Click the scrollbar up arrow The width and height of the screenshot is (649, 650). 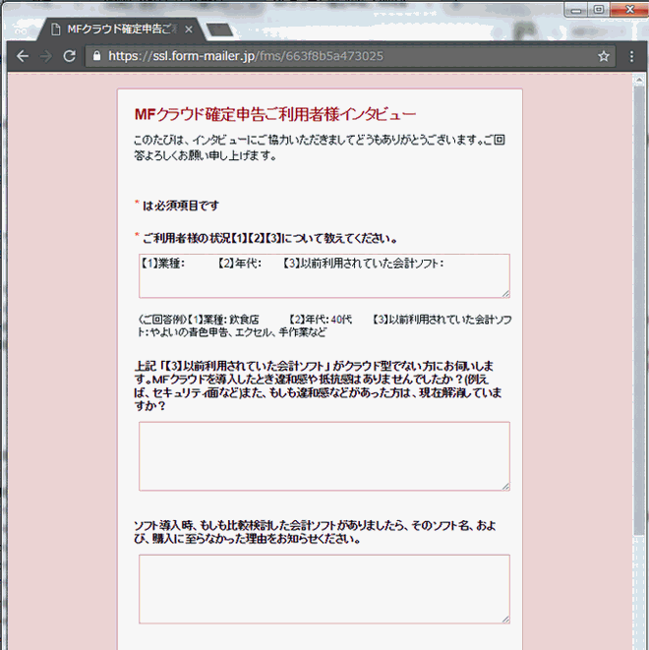[639, 81]
